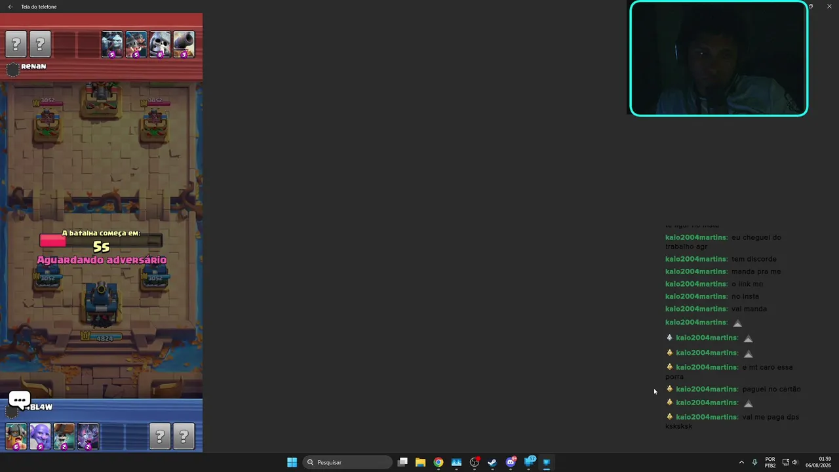
Task: Click the webcam preview thumbnail
Action: 718,58
